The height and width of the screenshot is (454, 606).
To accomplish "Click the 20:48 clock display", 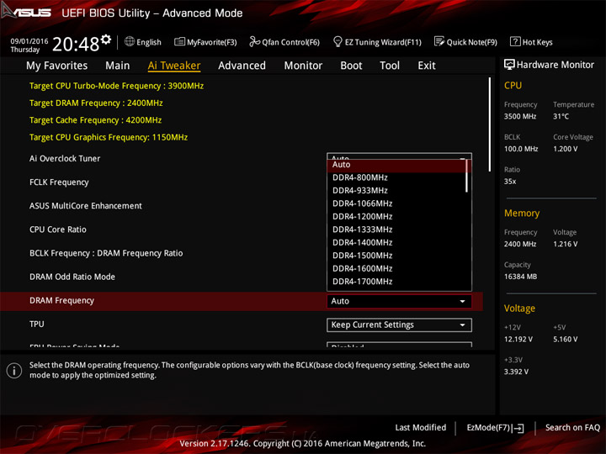I will click(76, 44).
